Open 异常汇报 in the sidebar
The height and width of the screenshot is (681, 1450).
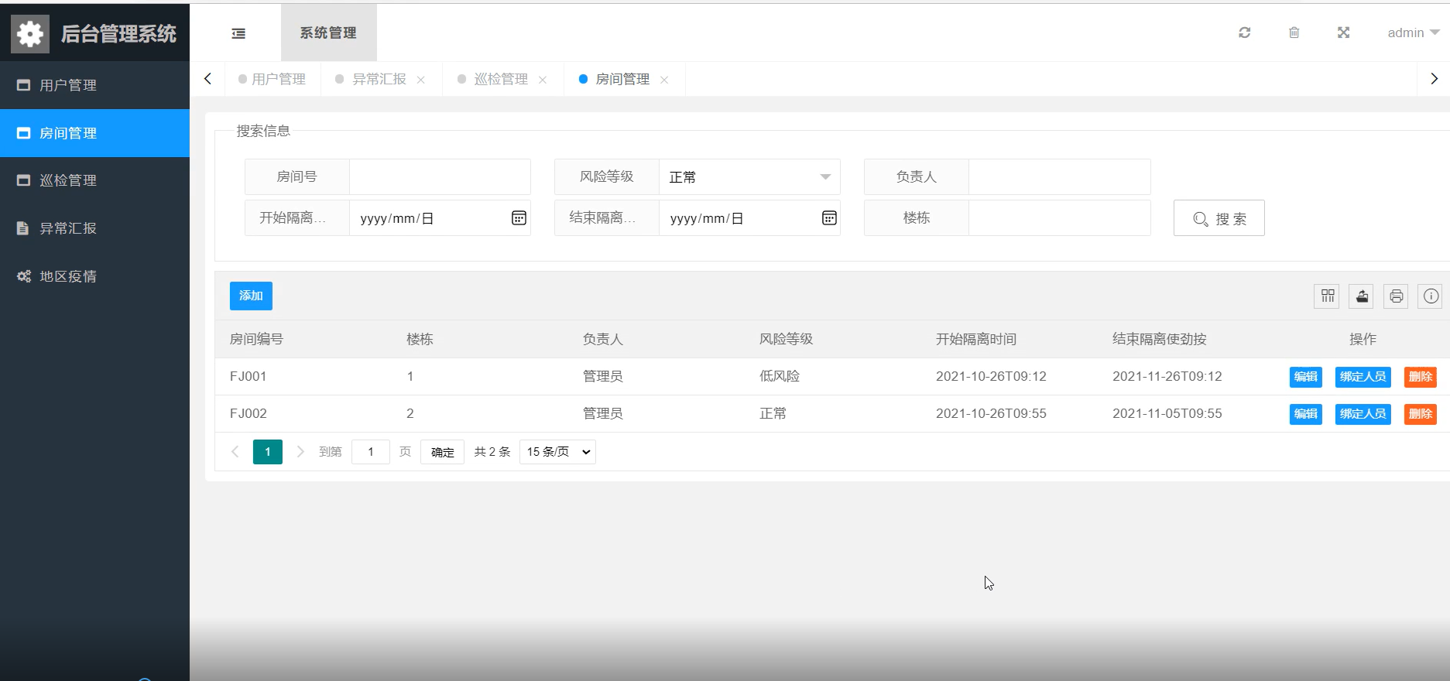[x=94, y=228]
